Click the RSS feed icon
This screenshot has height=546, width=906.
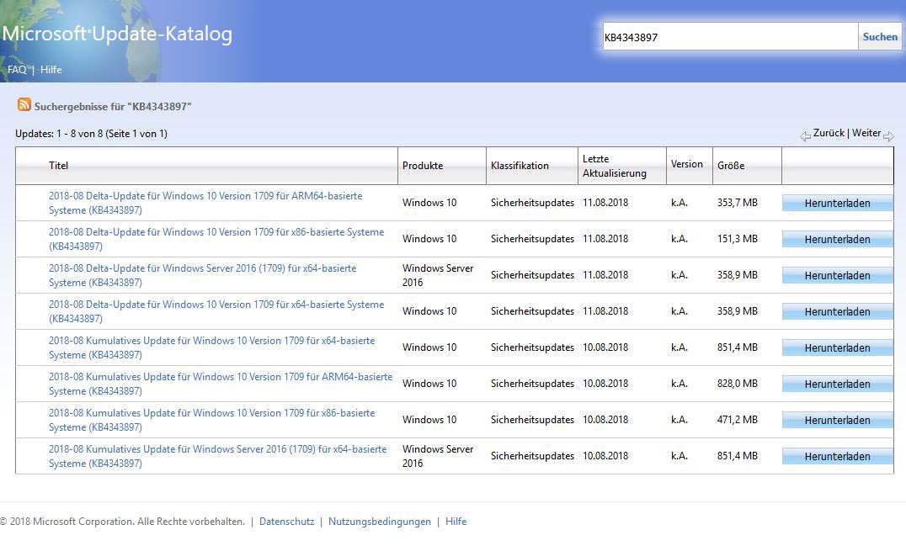point(24,105)
